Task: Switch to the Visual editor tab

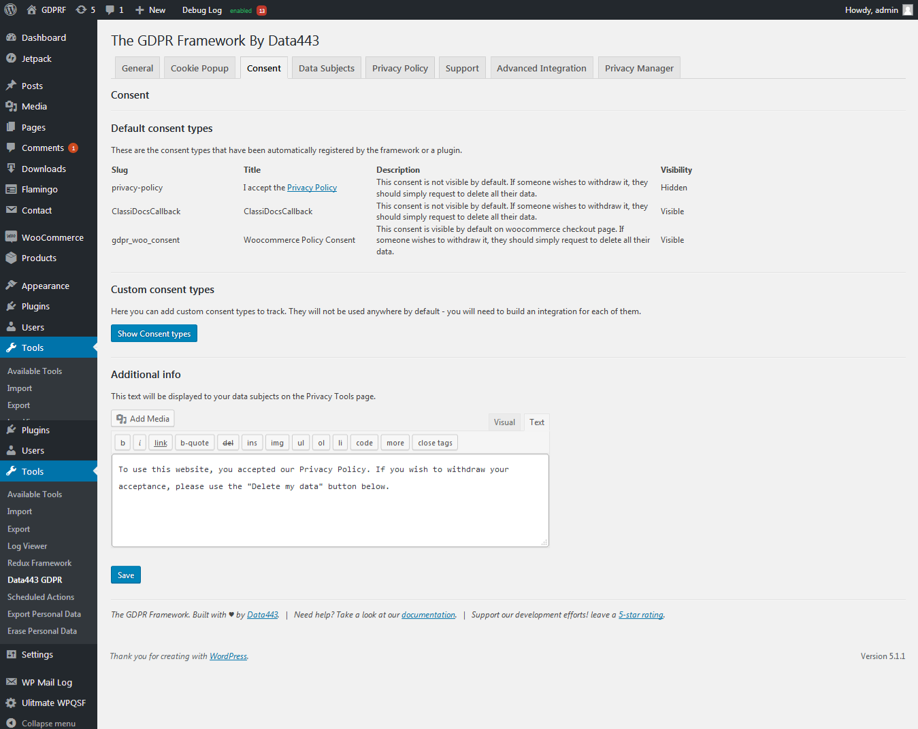Action: pos(504,422)
